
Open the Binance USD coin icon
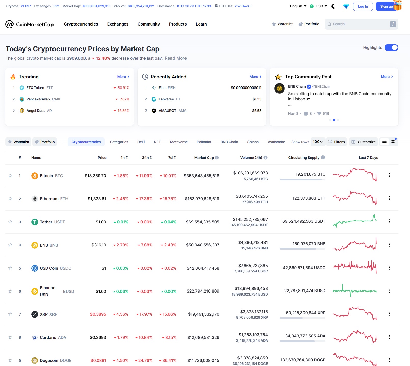35,291
